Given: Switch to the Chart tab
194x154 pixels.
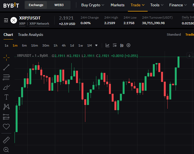Looking at the screenshot, I should pyautogui.click(x=8, y=35).
